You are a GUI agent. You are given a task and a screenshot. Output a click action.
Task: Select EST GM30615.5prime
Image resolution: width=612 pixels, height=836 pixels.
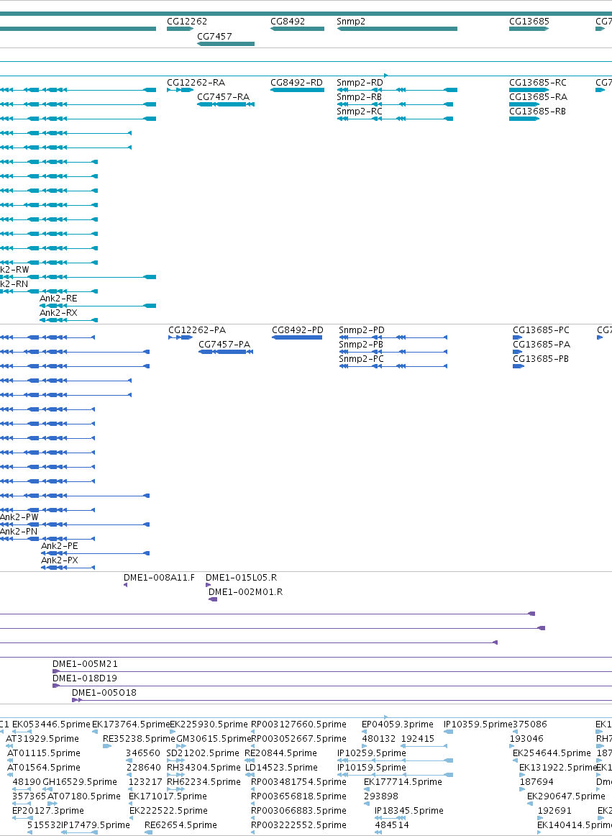(214, 738)
